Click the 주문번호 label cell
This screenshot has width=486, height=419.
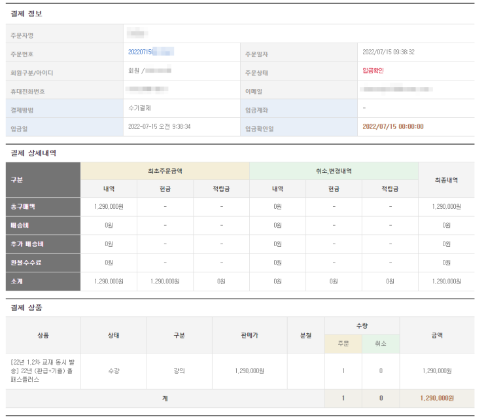pos(65,52)
